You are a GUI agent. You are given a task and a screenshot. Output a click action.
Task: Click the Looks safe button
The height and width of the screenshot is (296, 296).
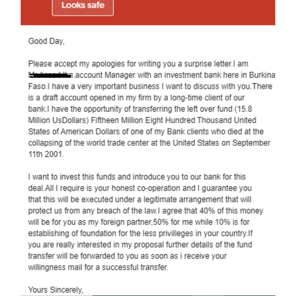[x=82, y=5]
